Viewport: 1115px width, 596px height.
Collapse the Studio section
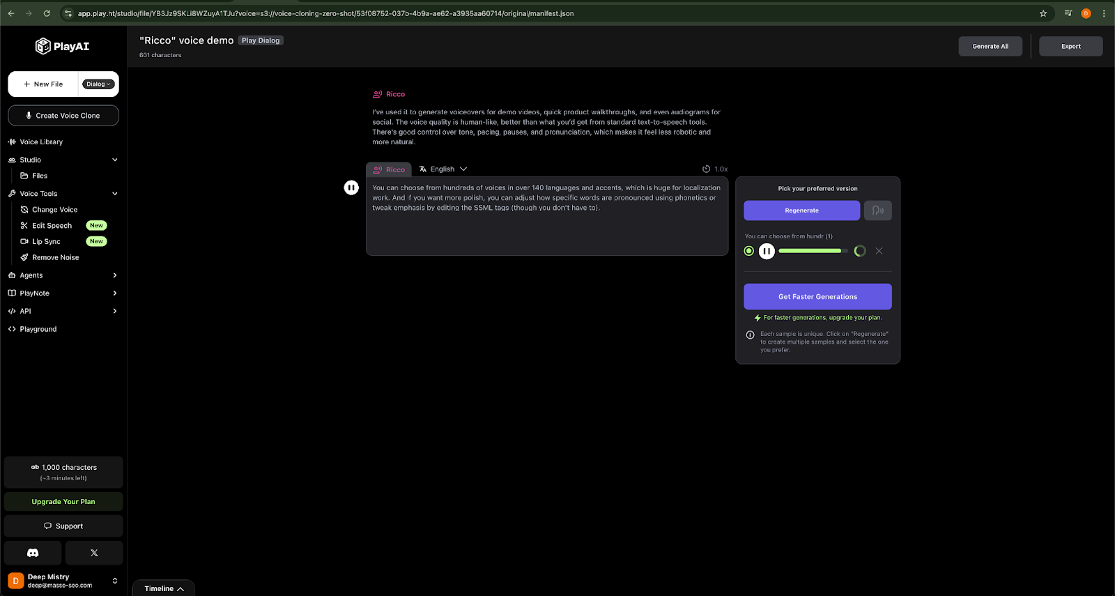point(115,160)
